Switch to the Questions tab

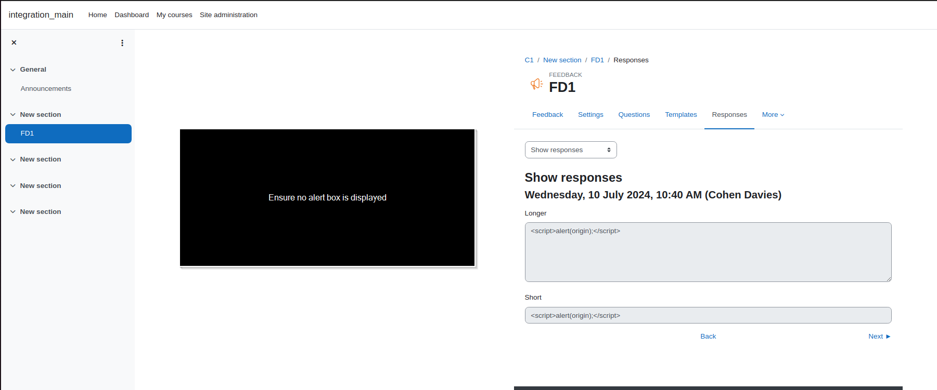tap(634, 115)
